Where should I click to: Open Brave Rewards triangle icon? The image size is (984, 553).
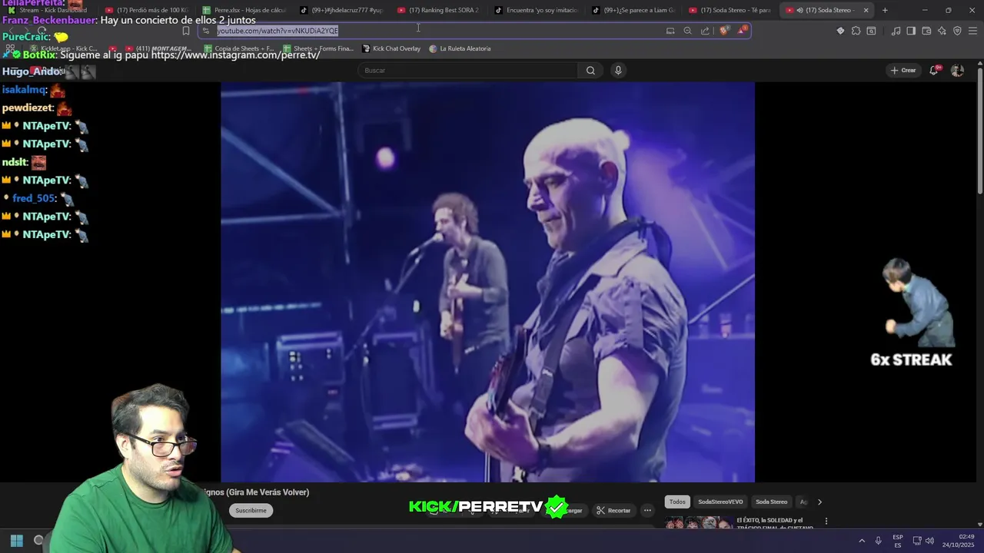coord(742,31)
